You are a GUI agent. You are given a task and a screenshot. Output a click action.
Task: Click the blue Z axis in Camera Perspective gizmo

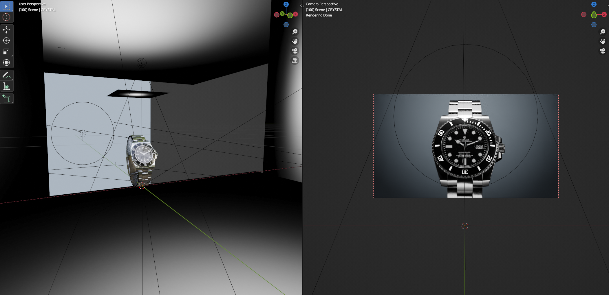click(x=594, y=4)
